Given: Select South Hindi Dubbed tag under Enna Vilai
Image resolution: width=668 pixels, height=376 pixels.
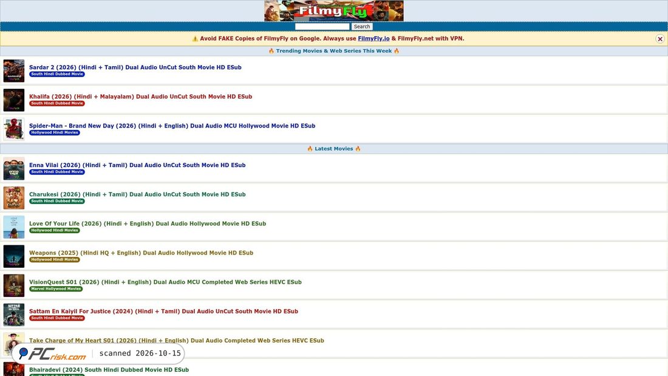Looking at the screenshot, I should point(56,172).
